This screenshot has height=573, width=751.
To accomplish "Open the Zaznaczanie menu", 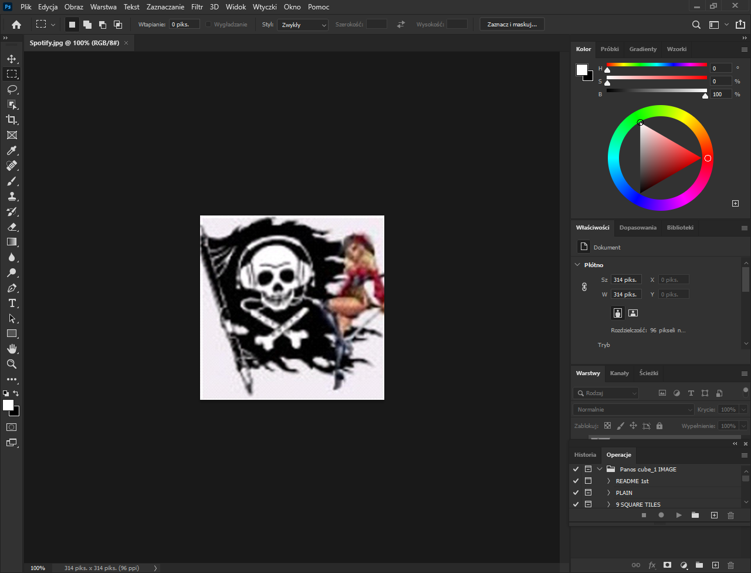I will click(165, 7).
